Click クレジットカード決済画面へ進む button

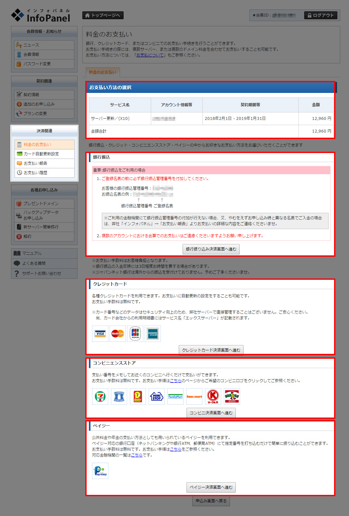(211, 350)
